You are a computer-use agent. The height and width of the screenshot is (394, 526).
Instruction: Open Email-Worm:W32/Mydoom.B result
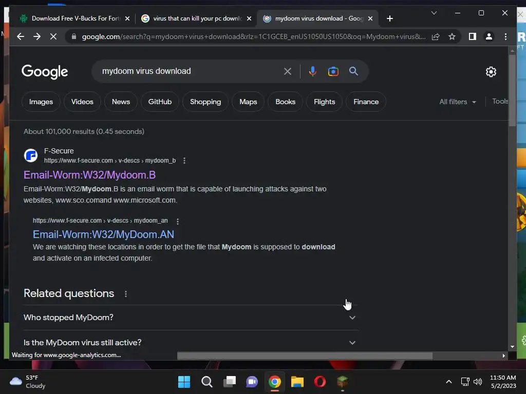[x=89, y=175]
